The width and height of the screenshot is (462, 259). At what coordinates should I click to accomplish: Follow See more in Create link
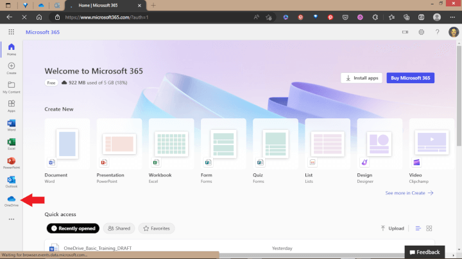(409, 193)
